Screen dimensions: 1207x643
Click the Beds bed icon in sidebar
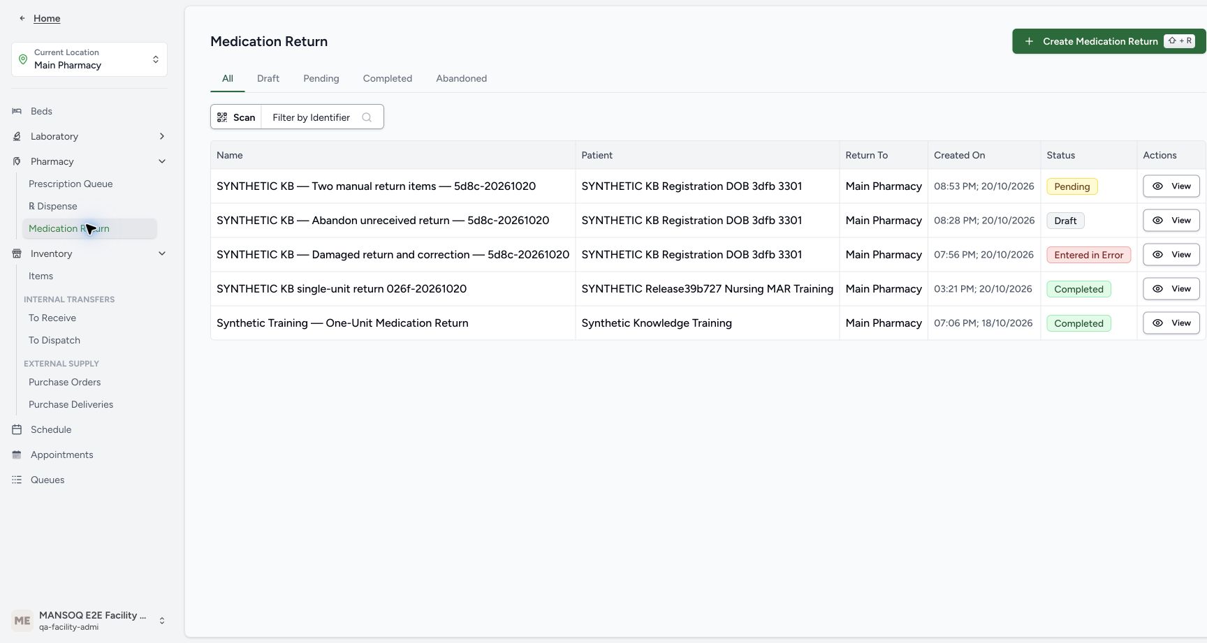[17, 111]
